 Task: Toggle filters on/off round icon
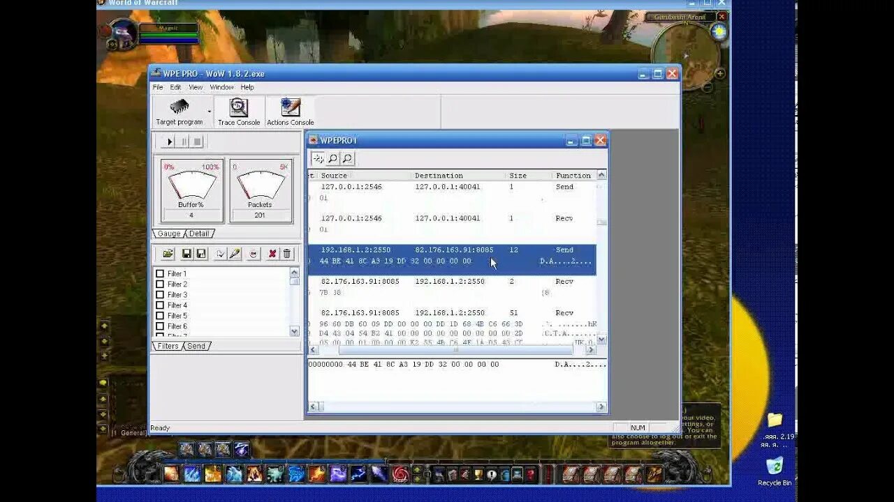click(x=254, y=254)
